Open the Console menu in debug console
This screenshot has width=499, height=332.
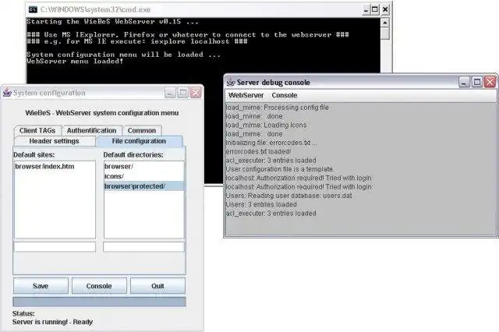tap(284, 95)
